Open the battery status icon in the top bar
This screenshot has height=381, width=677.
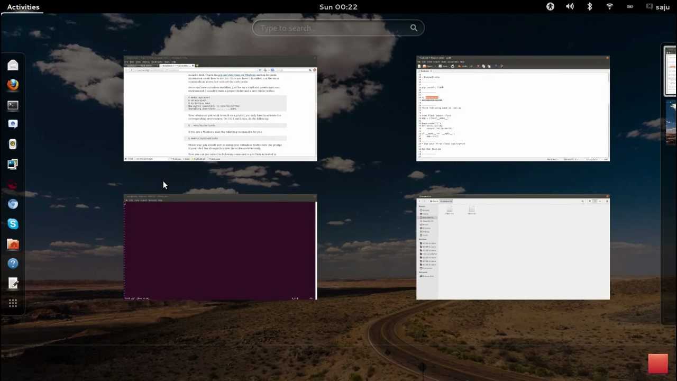pos(629,7)
